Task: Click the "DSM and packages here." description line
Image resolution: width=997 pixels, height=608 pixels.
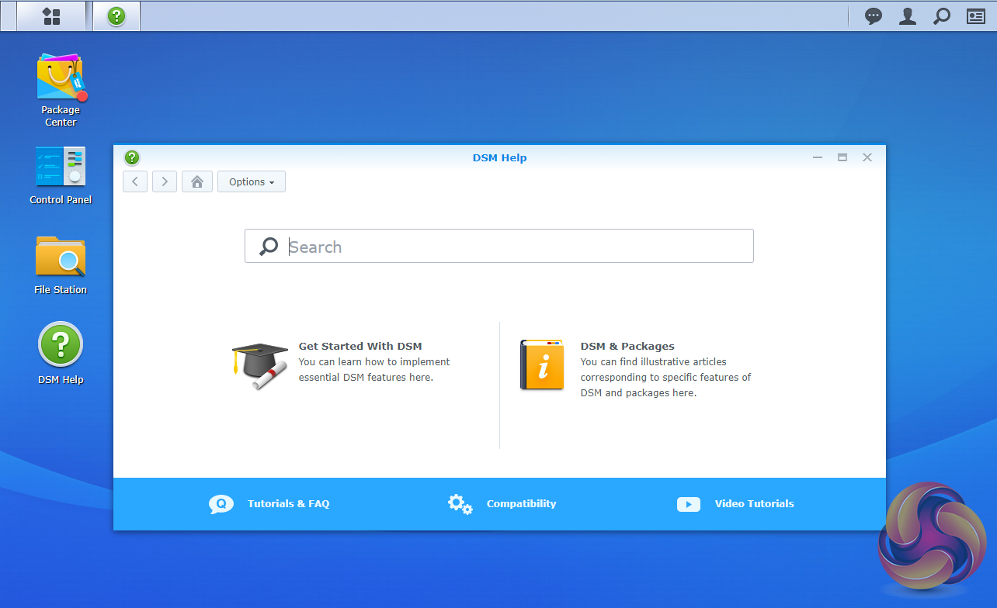Action: [638, 393]
